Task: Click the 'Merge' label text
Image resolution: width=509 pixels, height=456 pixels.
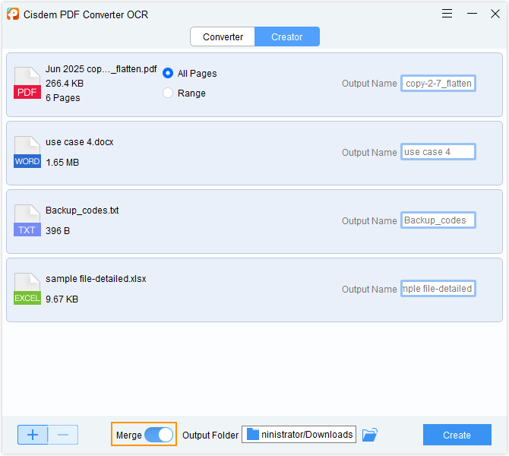Action: [129, 435]
